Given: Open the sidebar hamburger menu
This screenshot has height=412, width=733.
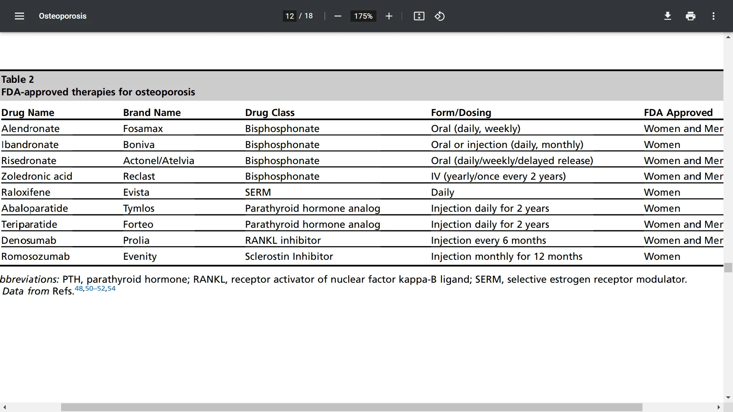Looking at the screenshot, I should pos(19,16).
